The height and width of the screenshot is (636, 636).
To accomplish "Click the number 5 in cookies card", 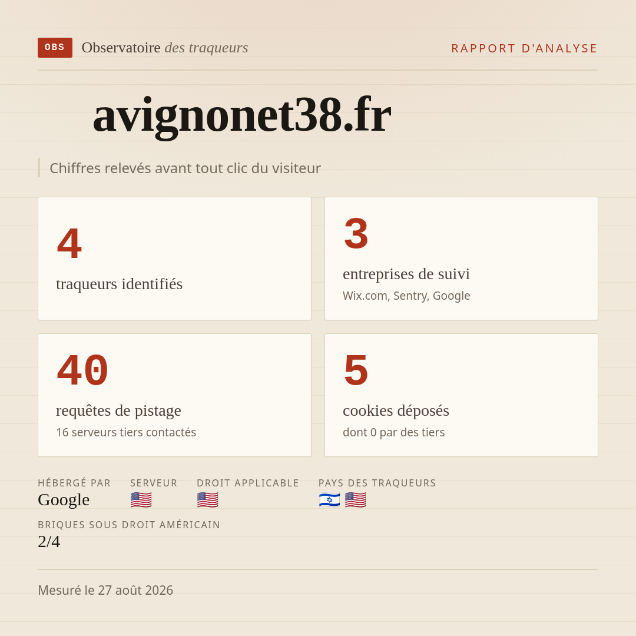I will click(x=356, y=370).
